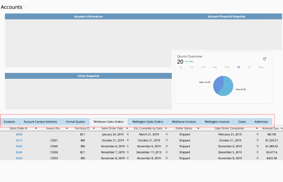Set chart range to Max
This screenshot has width=283, height=182.
[x=261, y=67]
